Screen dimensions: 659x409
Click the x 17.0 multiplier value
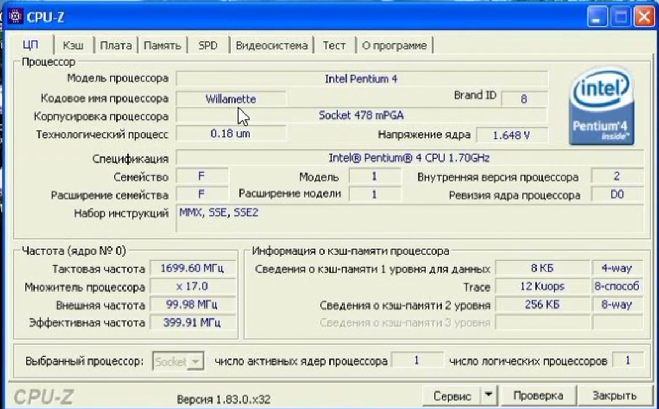[x=192, y=287]
